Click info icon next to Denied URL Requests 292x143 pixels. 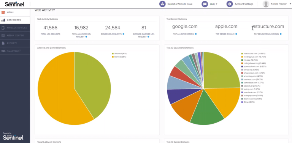pyautogui.click(x=124, y=34)
